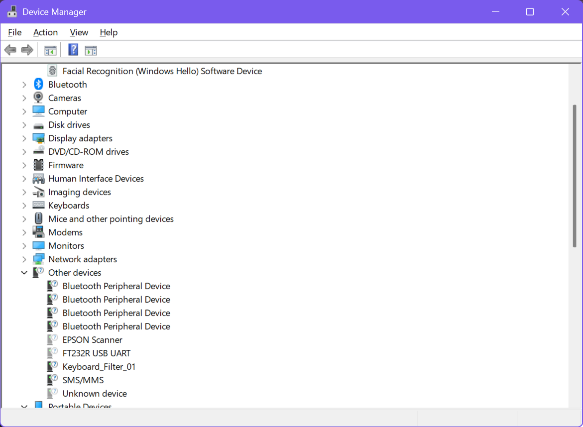583x427 pixels.
Task: Click the vertical scrollbar thumb
Action: point(575,176)
